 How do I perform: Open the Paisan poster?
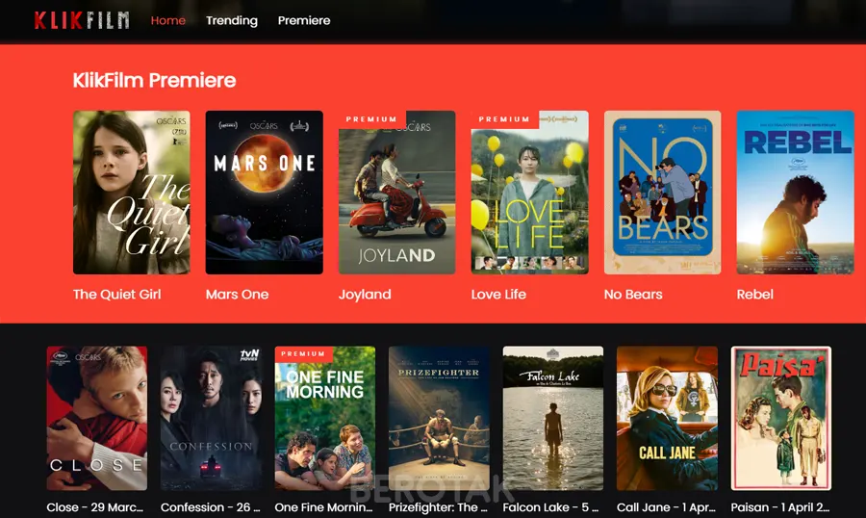781,419
